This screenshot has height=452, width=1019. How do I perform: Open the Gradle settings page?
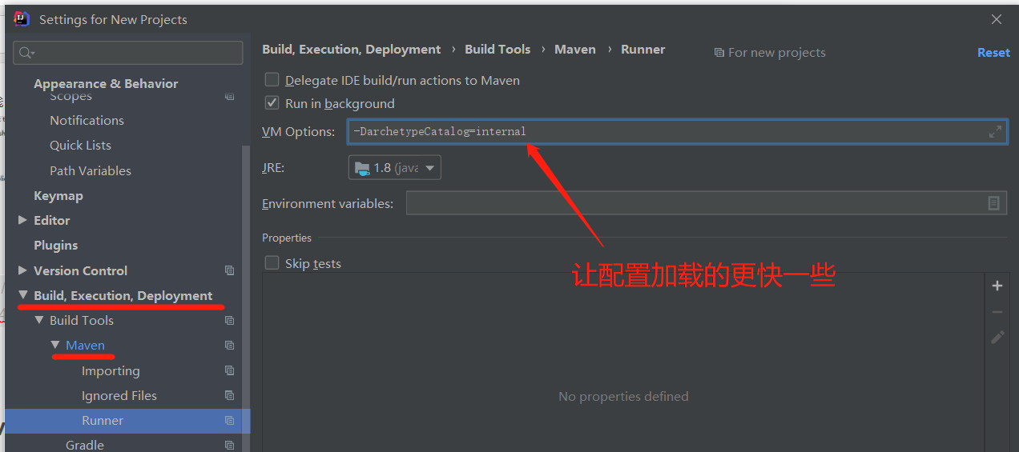click(85, 445)
